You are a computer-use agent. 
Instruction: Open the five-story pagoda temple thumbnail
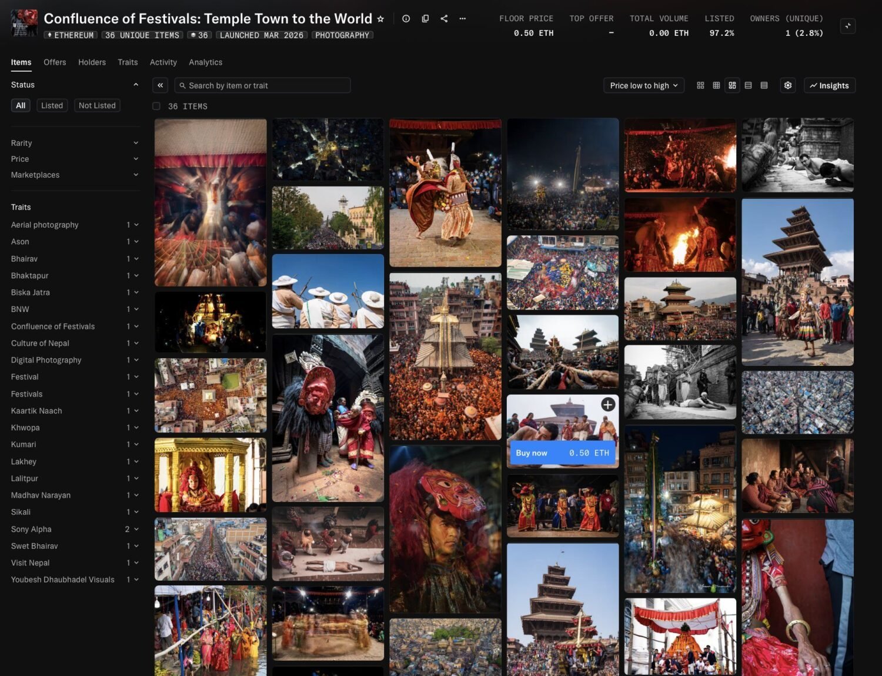click(797, 282)
